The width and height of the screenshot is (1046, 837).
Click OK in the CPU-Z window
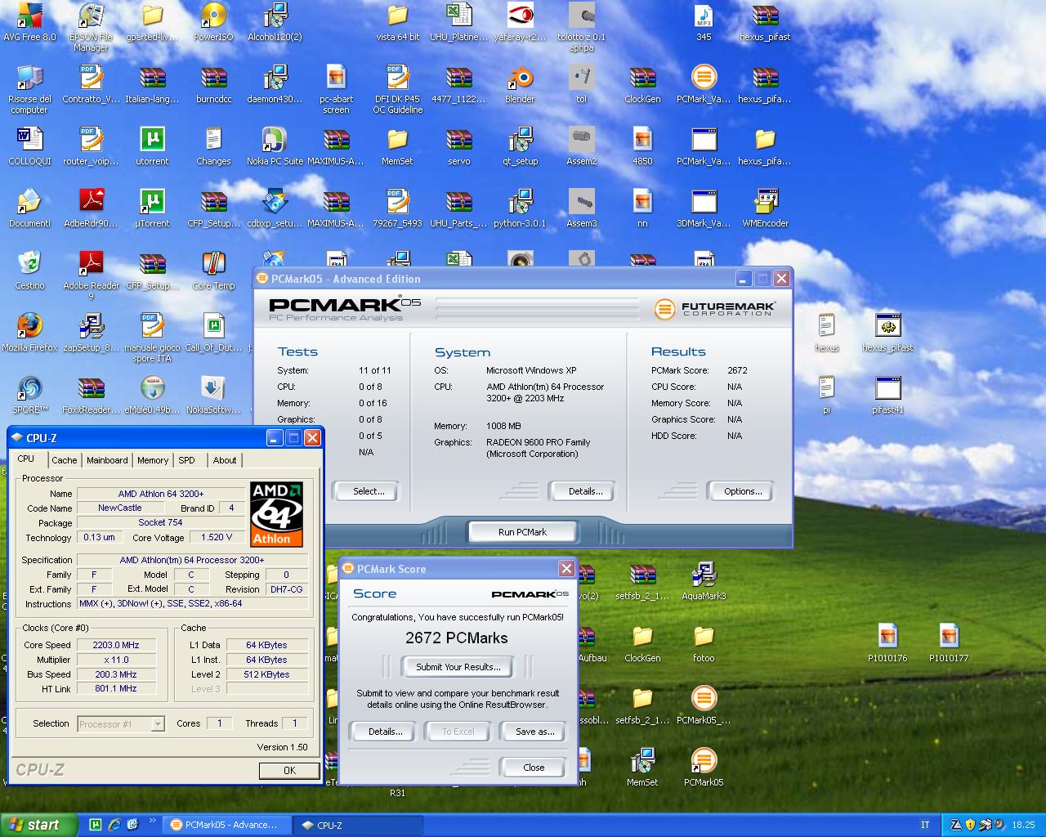289,770
